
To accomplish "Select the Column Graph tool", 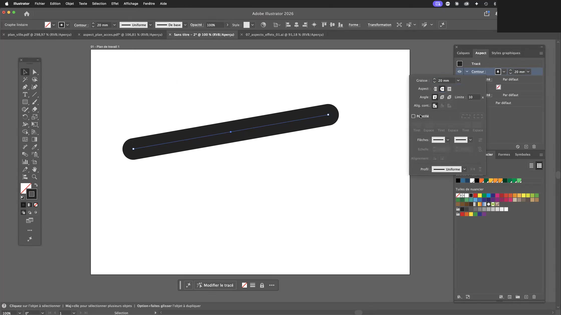I will click(25, 162).
